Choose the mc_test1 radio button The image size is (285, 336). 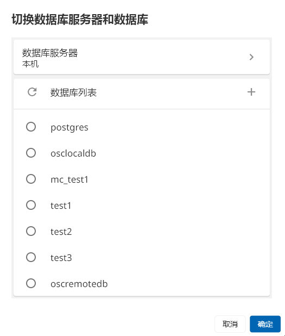tap(31, 179)
